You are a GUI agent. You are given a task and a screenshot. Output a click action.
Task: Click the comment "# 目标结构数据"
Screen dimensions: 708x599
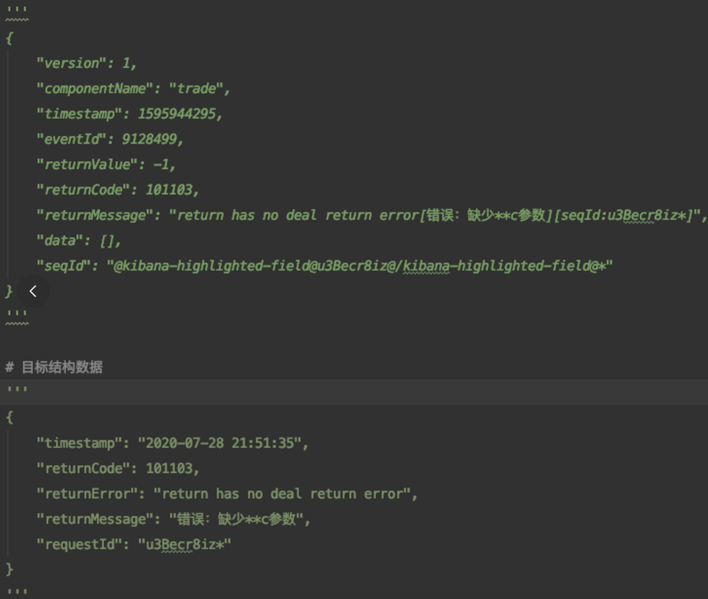point(54,367)
